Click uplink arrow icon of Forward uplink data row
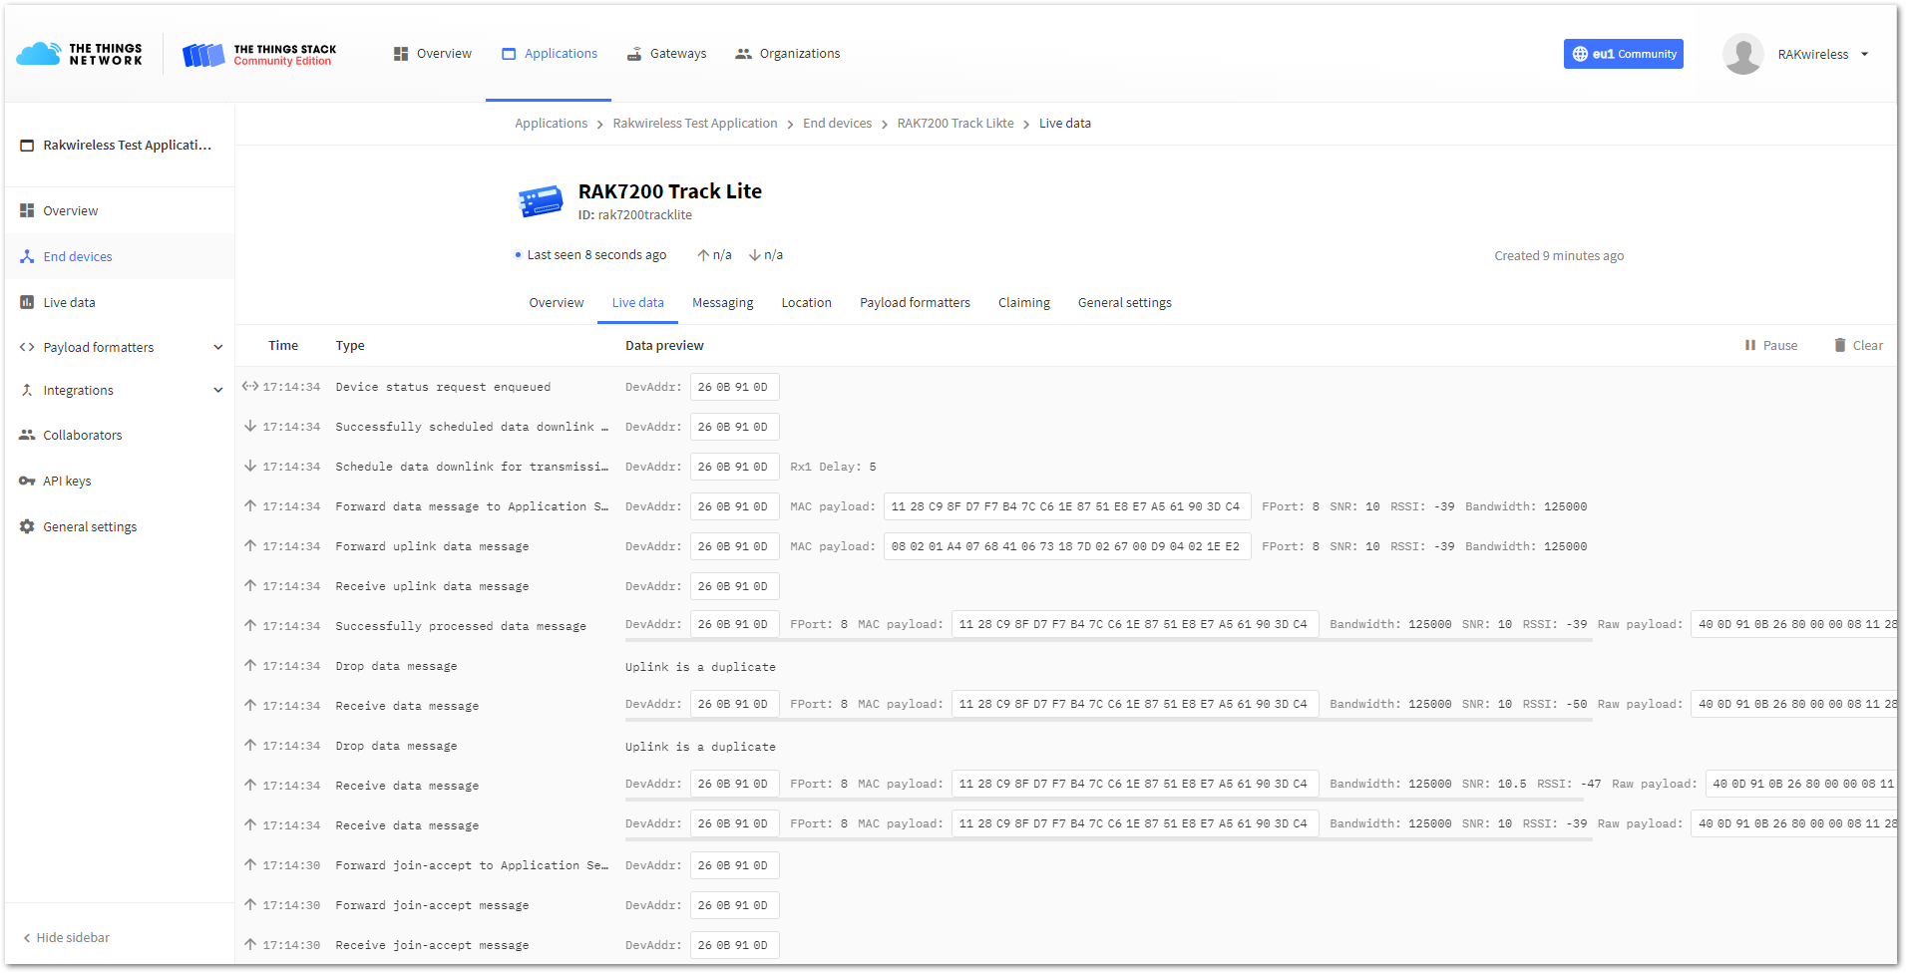Screen dimensions: 1906x973 (250, 545)
